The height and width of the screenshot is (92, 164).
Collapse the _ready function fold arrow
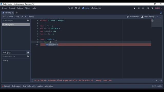pyautogui.click(x=39, y=39)
